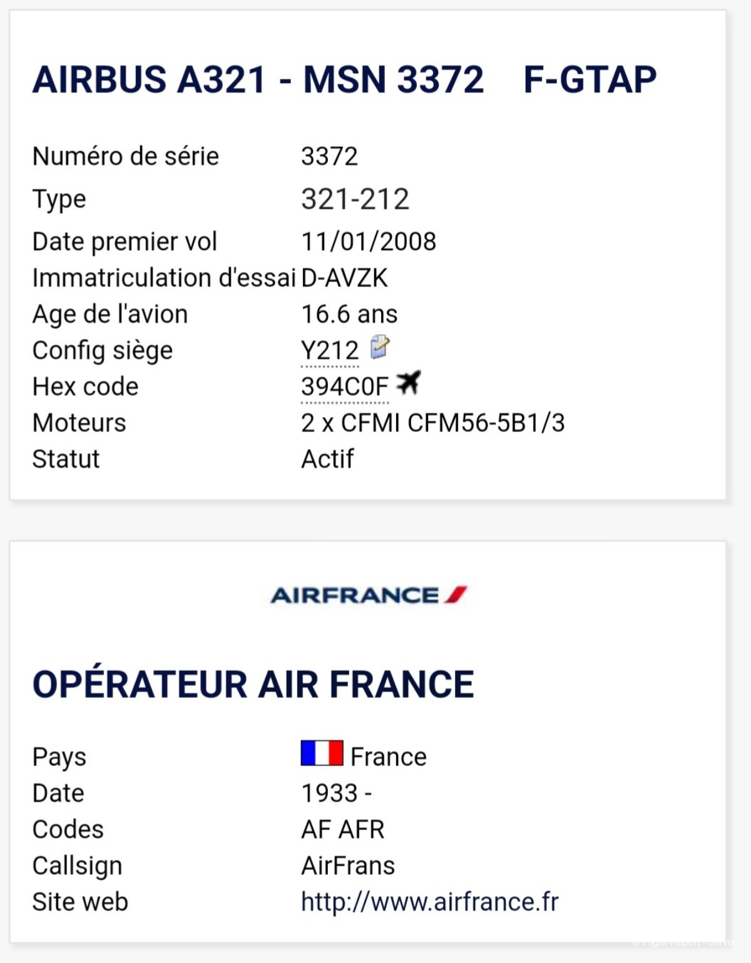Screen dimensions: 751x963
Task: Click the Opérateur Air France heading
Action: coord(253,684)
